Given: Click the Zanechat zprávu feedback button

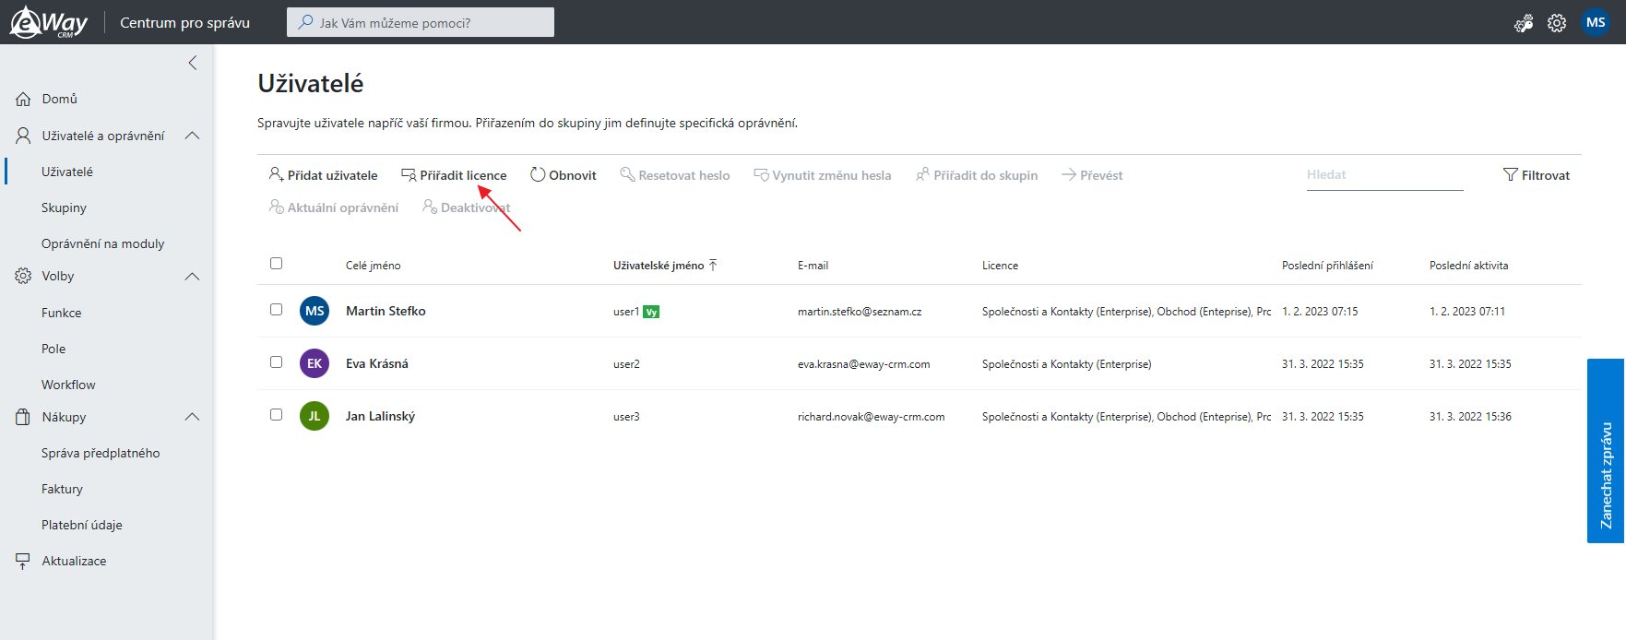Looking at the screenshot, I should point(1606,451).
